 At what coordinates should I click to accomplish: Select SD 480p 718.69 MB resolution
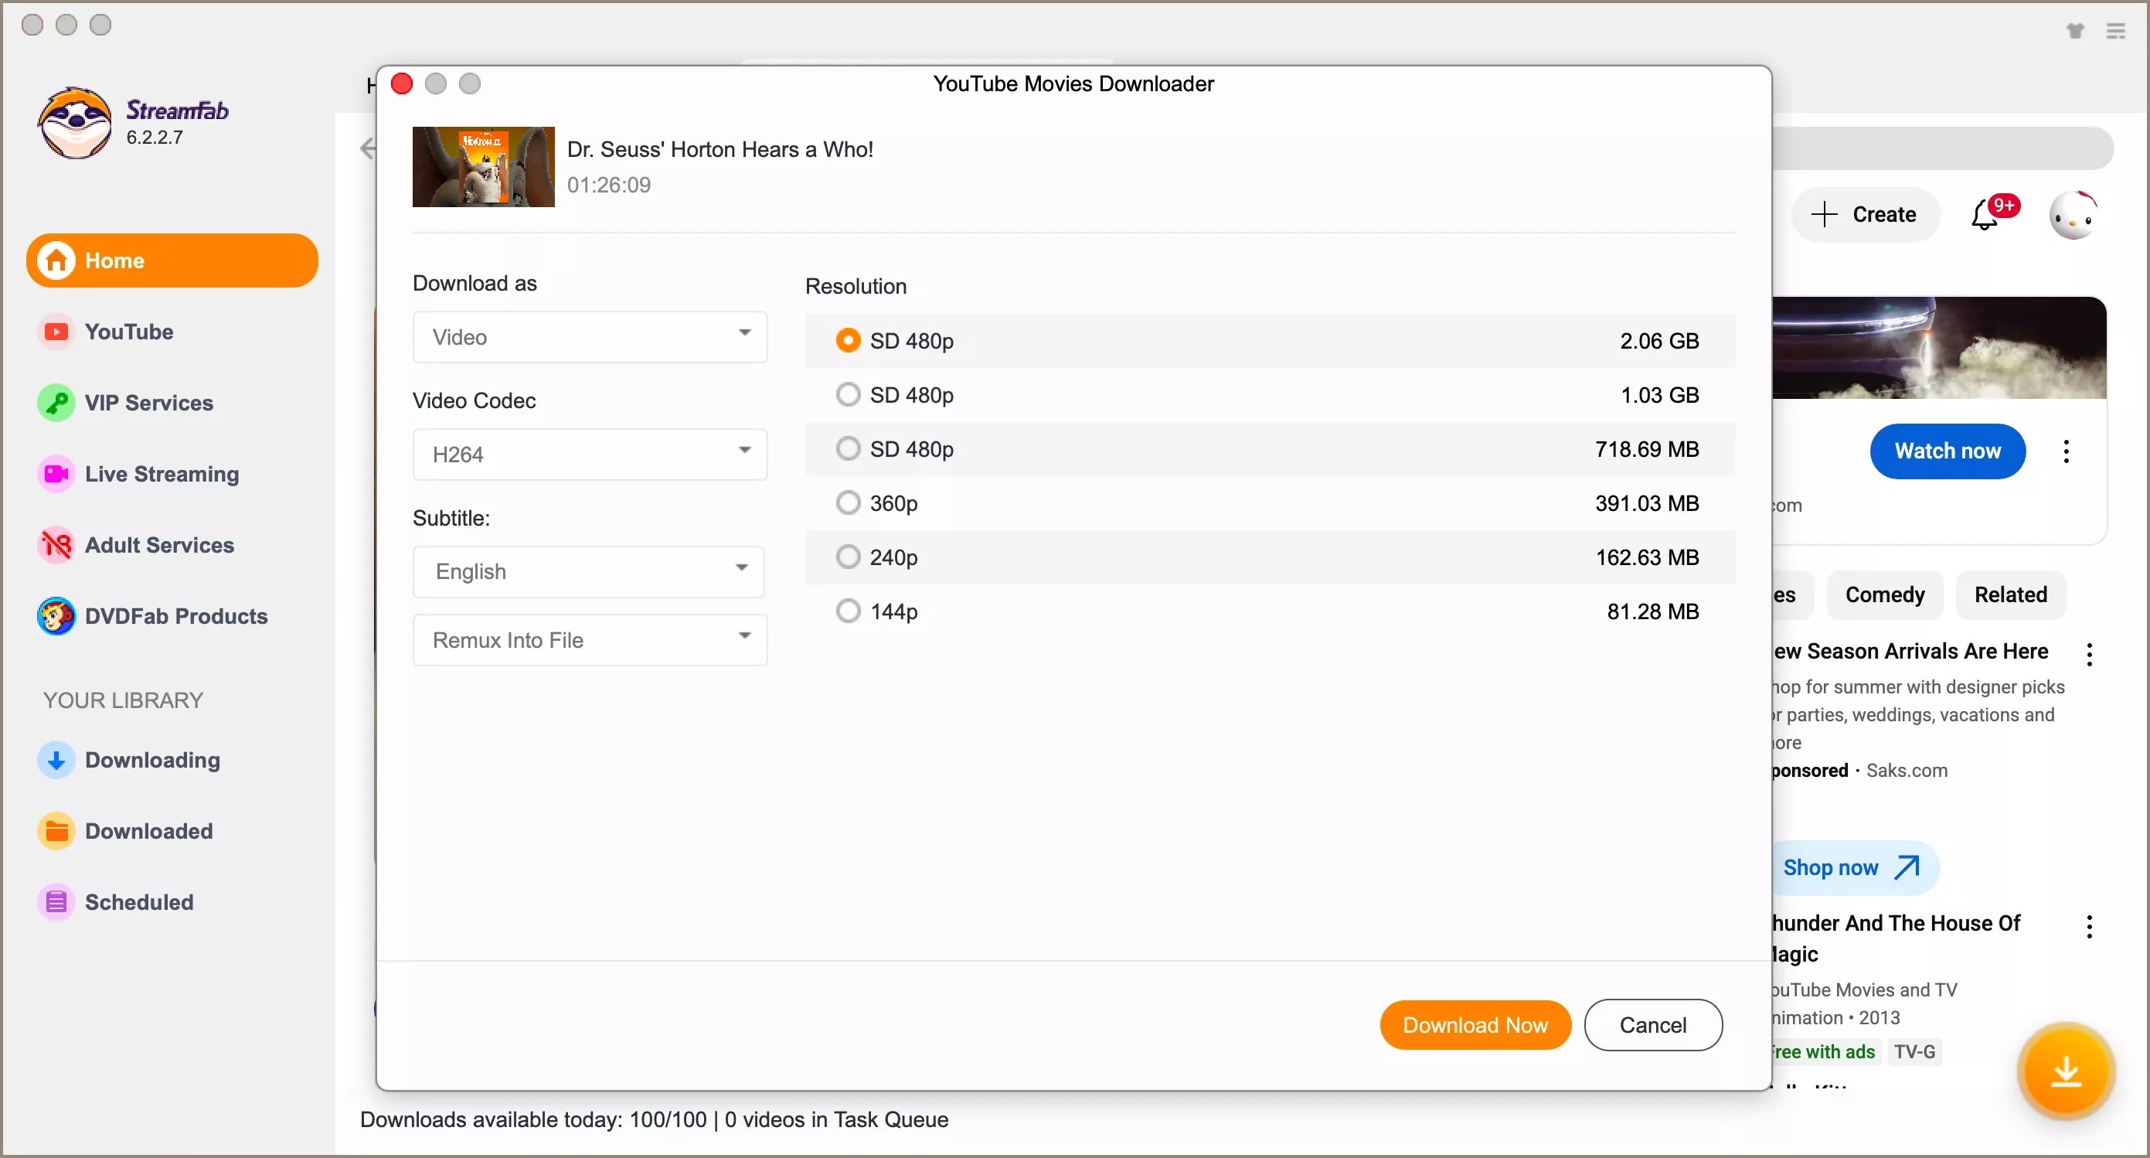(1269, 449)
